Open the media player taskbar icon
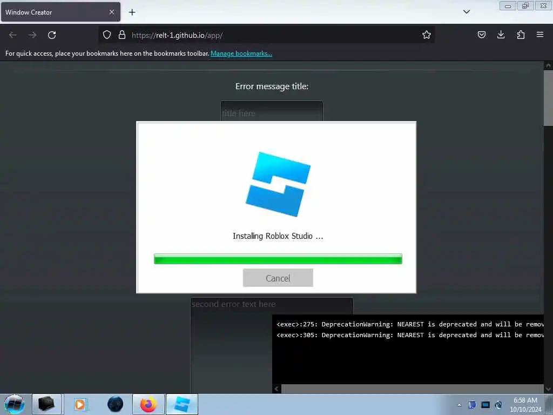The image size is (553, 415). tap(80, 404)
